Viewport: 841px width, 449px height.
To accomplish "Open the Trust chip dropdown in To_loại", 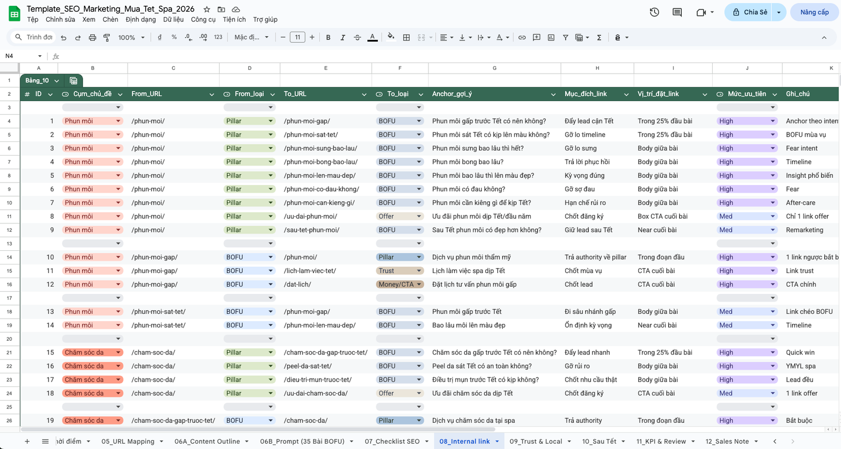I will (419, 271).
